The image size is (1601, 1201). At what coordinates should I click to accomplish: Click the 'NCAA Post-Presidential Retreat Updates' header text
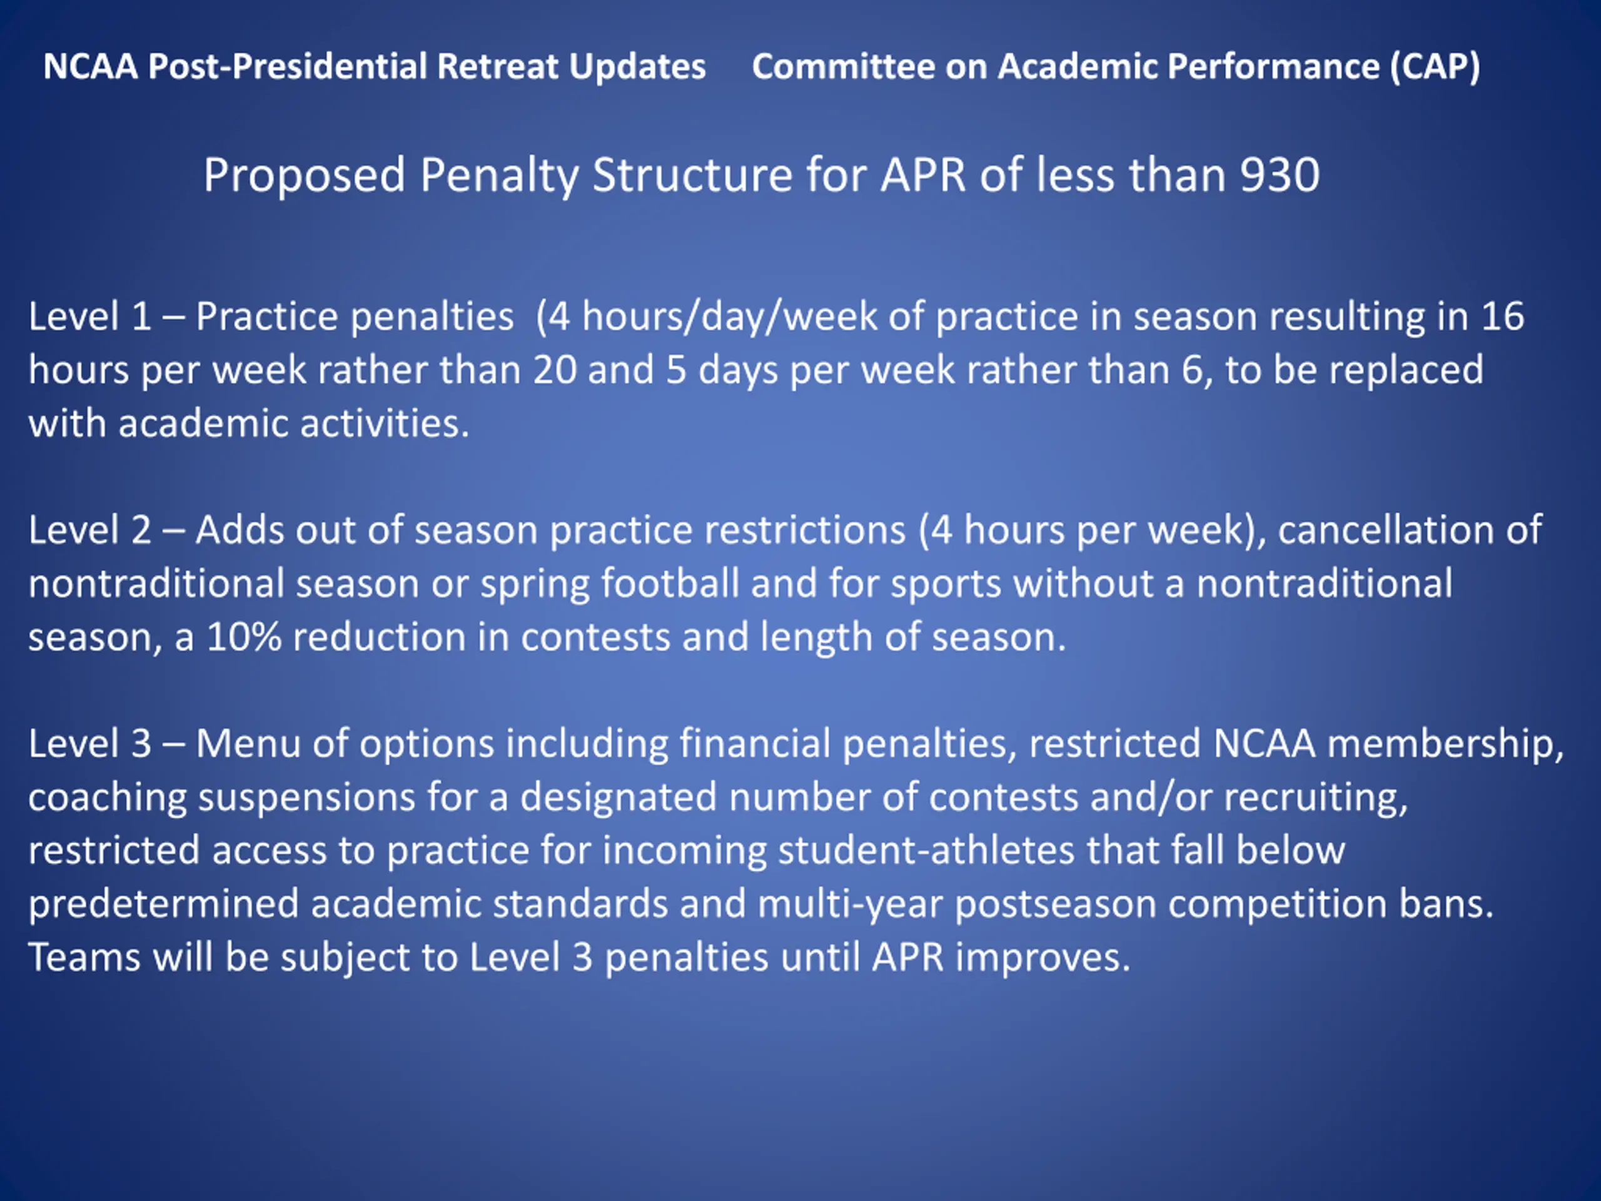click(374, 66)
